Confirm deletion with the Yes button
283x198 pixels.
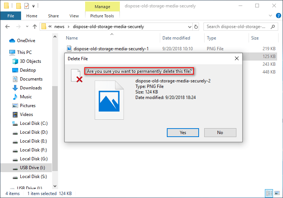pyautogui.click(x=183, y=133)
